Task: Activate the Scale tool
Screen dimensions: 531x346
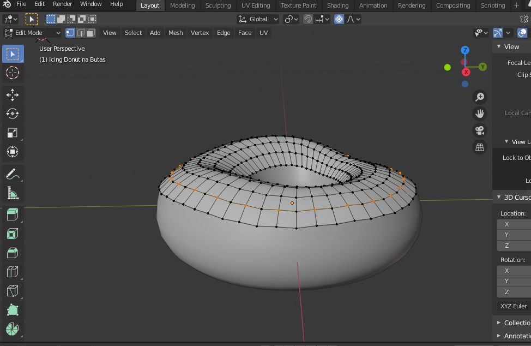Action: pos(12,133)
